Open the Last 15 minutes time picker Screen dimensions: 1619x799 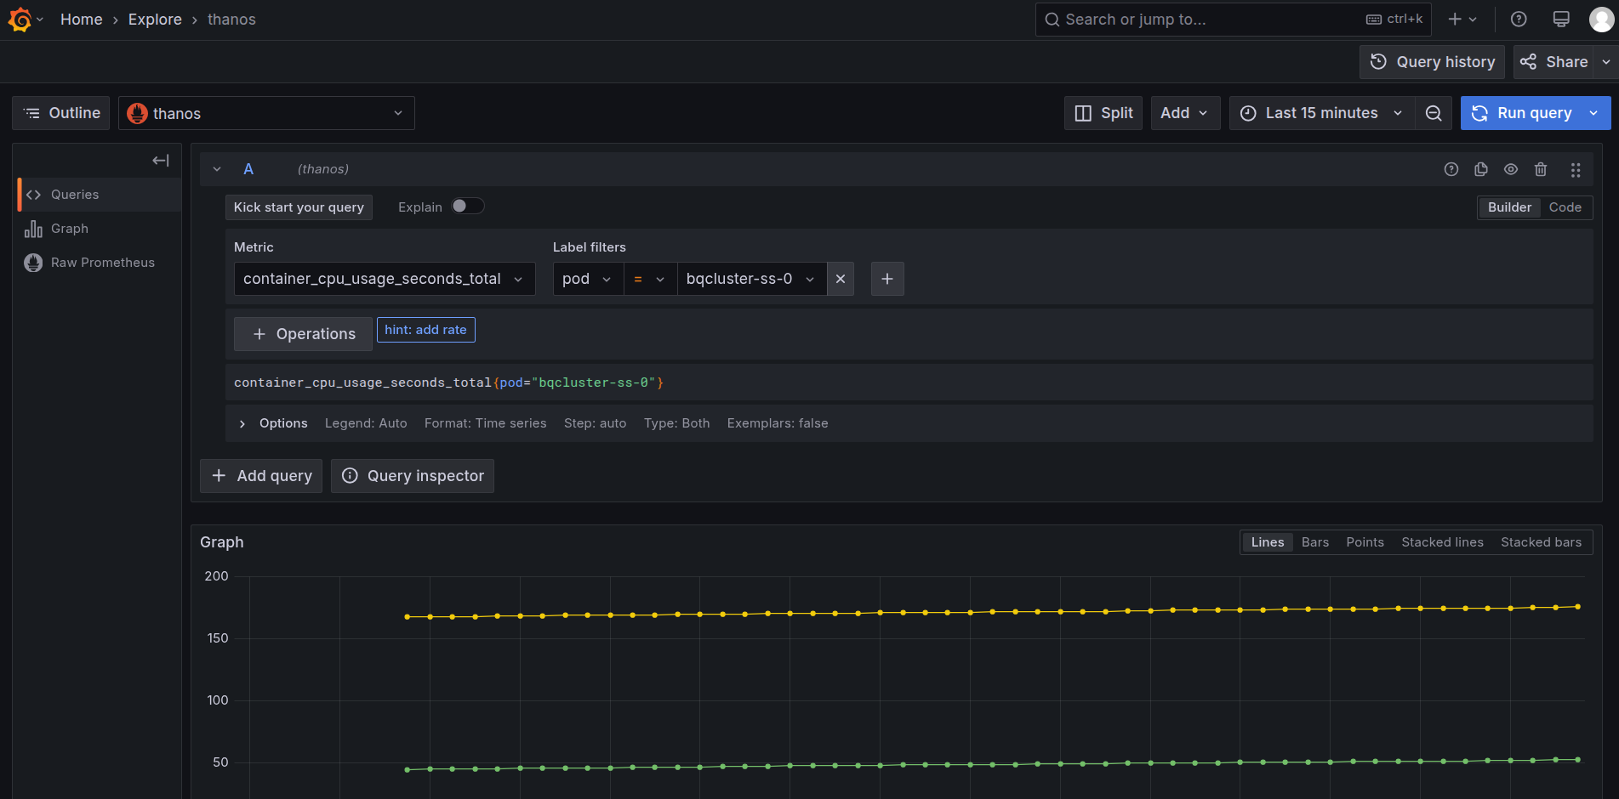1321,113
